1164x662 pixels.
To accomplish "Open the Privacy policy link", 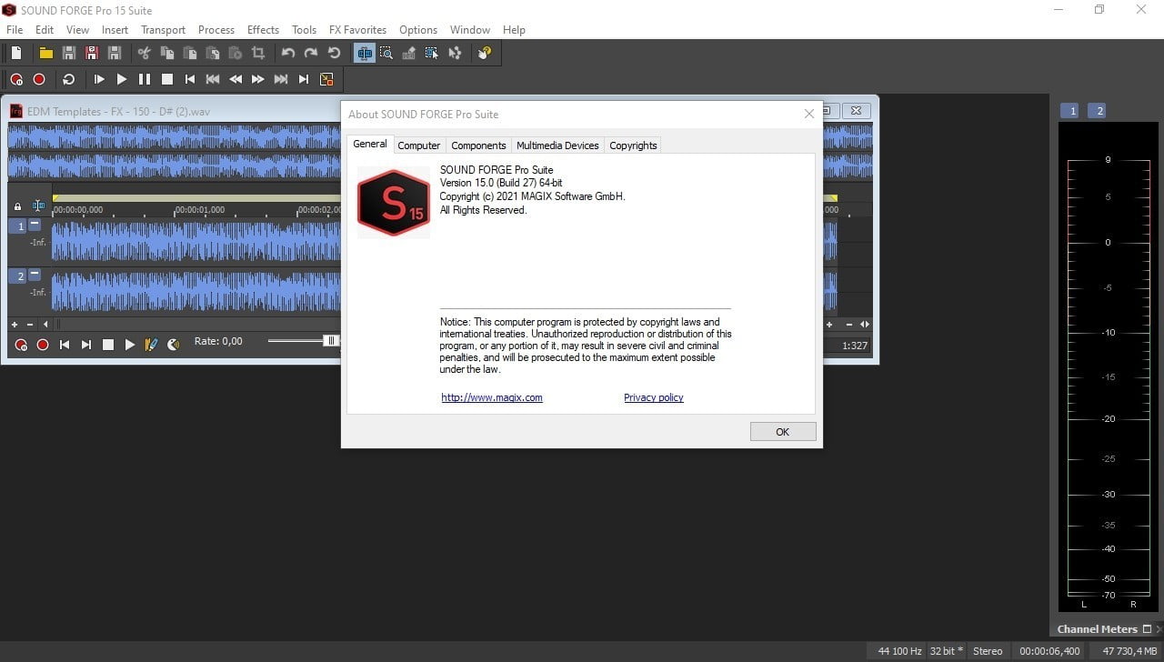I will point(653,397).
